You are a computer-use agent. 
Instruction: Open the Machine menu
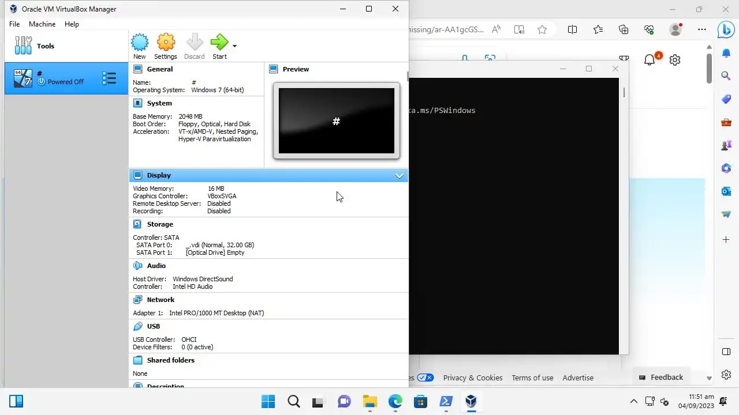(42, 24)
